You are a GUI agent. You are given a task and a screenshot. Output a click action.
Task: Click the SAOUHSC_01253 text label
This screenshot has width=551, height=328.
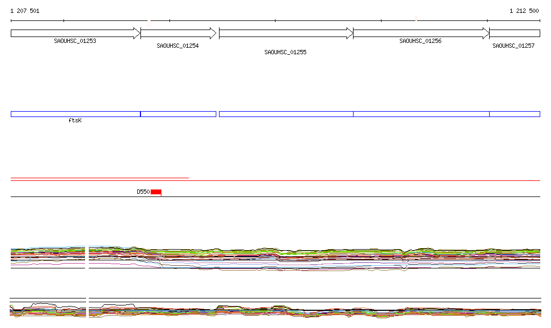[75, 41]
